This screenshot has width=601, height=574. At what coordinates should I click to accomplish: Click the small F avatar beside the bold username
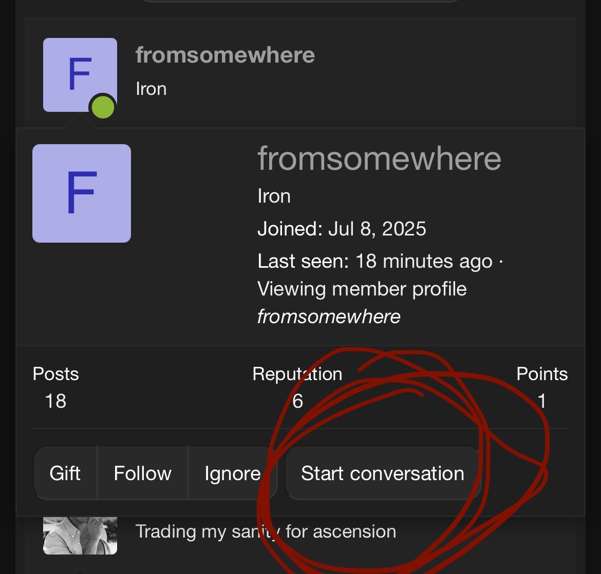[80, 74]
